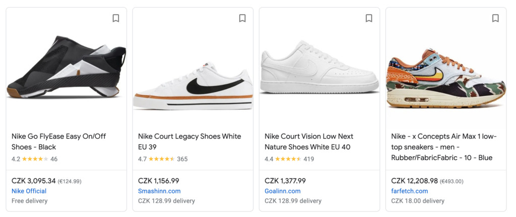This screenshot has width=516, height=217.
Task: Bookmark the Concepts Air Max 1 sneakers
Action: pyautogui.click(x=495, y=19)
